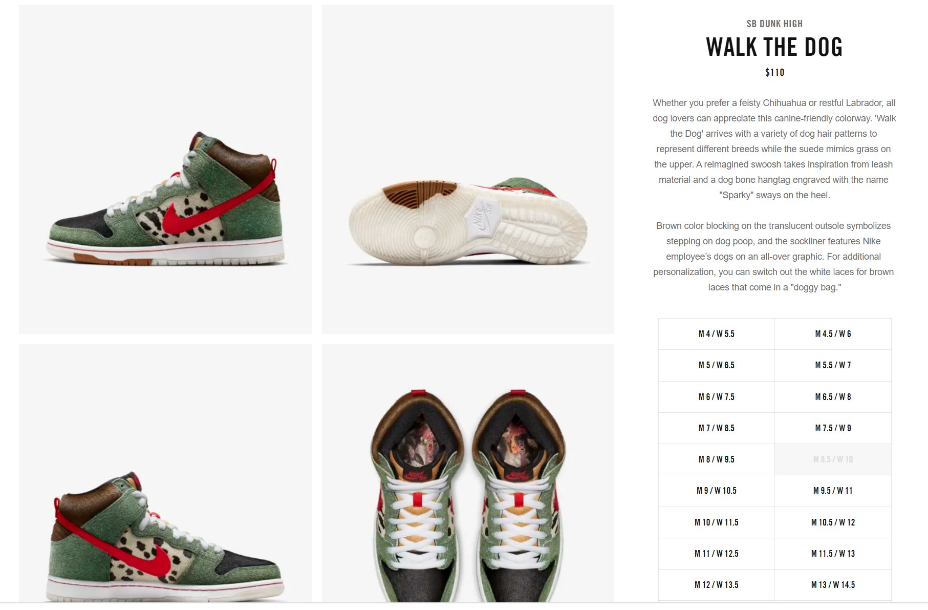Choose size M 6 / W 7.5
The height and width of the screenshot is (610, 928).
(x=716, y=397)
